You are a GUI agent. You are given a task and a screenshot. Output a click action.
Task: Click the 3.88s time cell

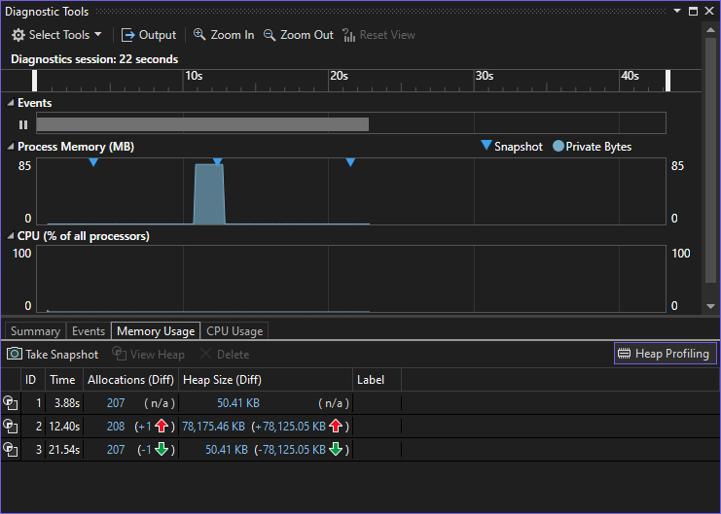67,403
